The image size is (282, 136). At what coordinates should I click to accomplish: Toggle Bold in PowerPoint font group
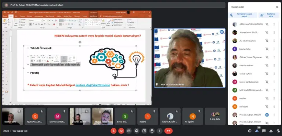pyautogui.click(x=30, y=24)
